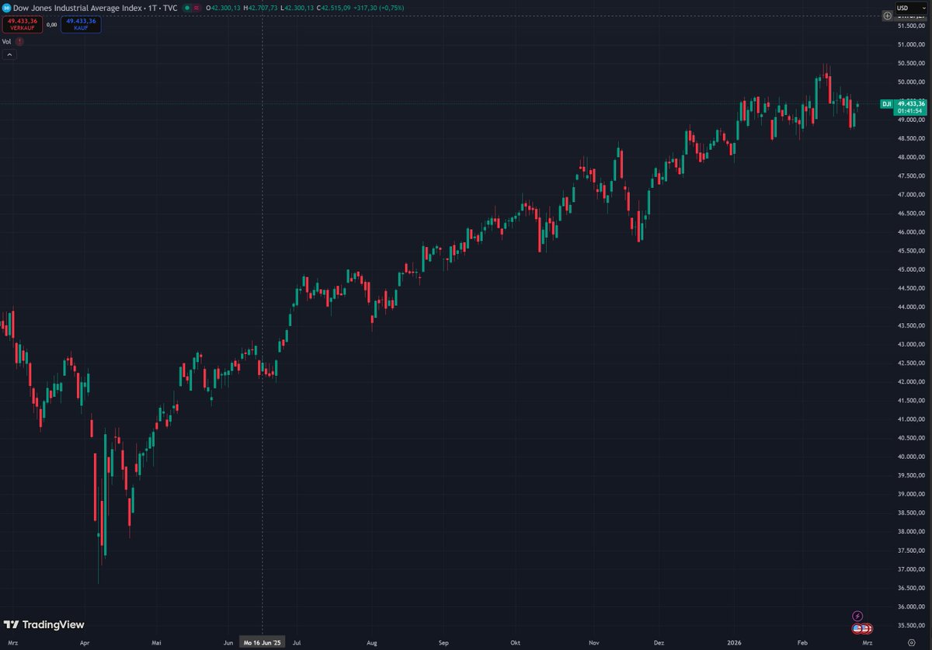Click the Vol indicator error icon
The image size is (932, 650).
pyautogui.click(x=19, y=42)
